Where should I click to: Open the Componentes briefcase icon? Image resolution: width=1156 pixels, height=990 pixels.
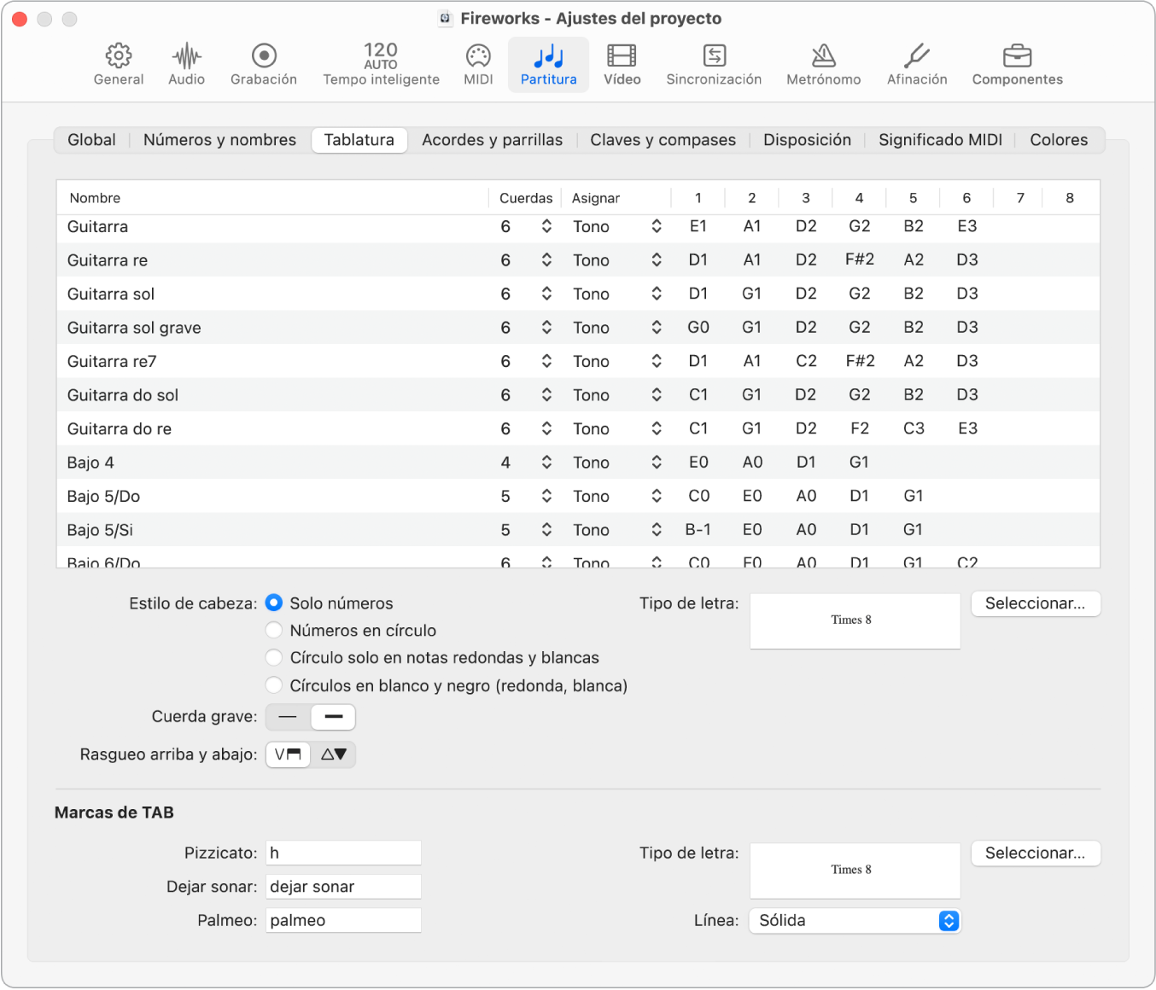pyautogui.click(x=1017, y=65)
